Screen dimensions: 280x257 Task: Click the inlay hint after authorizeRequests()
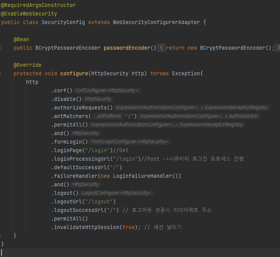(x=191, y=108)
